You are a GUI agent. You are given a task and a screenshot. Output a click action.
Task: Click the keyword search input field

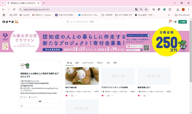tap(95, 22)
